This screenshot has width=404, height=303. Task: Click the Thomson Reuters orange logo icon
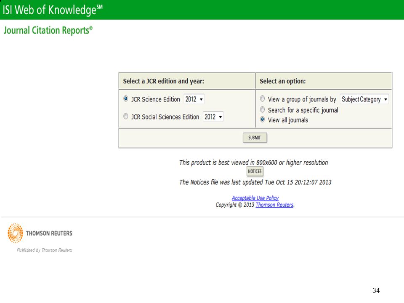(15, 233)
